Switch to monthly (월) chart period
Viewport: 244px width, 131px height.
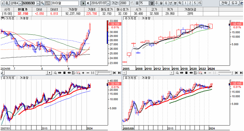pos(161,3)
